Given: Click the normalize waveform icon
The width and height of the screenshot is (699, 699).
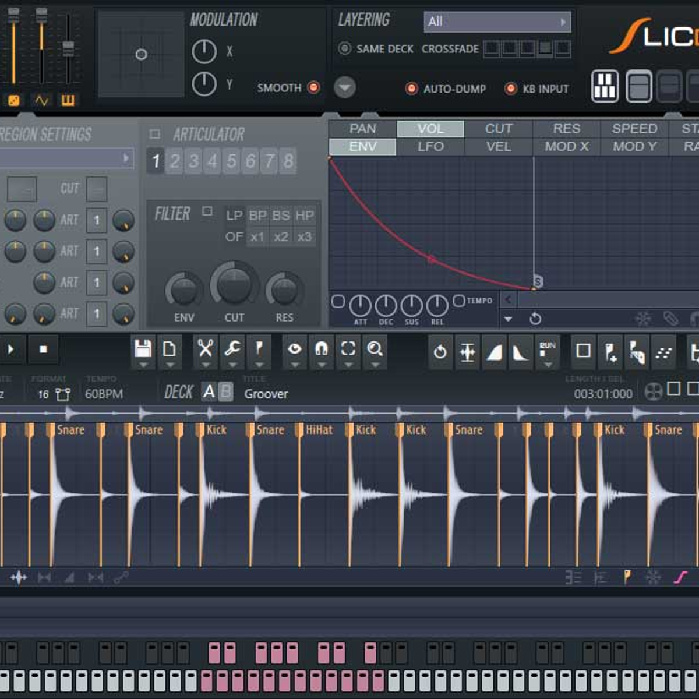Looking at the screenshot, I should 467,352.
